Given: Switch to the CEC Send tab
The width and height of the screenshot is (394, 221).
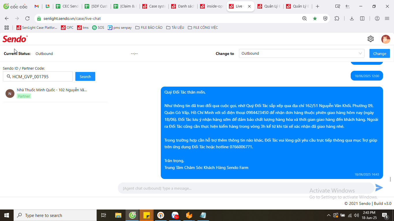Looking at the screenshot, I should (x=67, y=6).
